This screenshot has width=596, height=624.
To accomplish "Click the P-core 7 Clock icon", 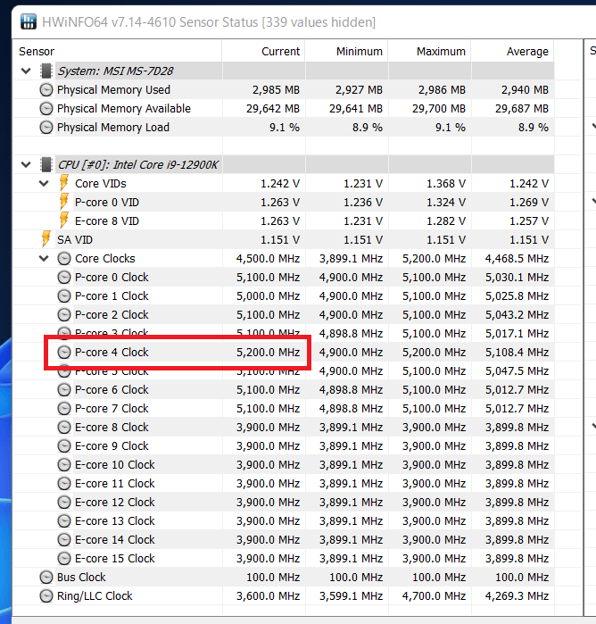I will point(64,408).
